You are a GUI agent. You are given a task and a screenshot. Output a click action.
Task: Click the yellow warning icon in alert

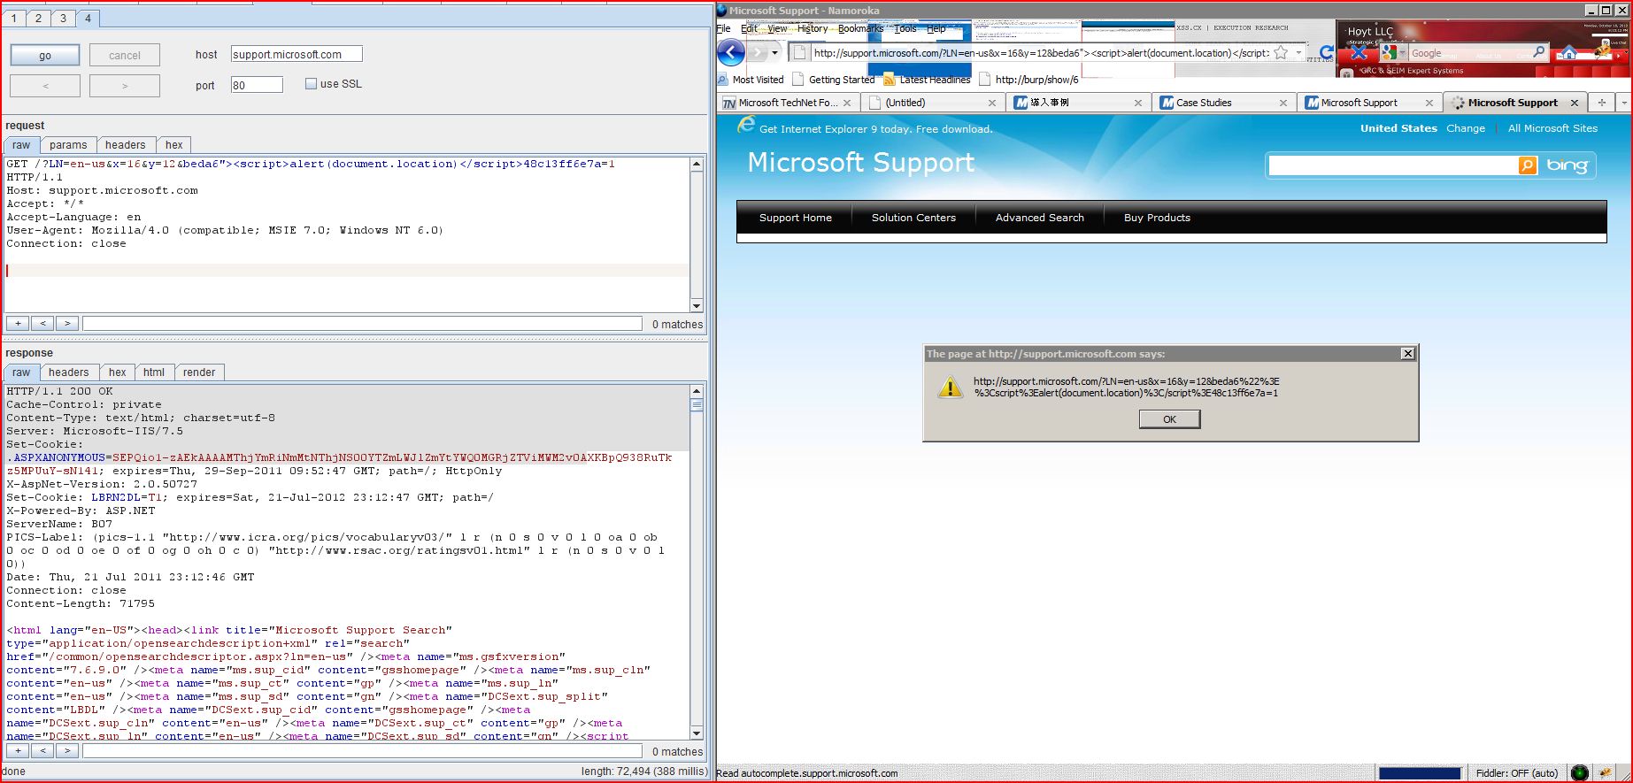950,388
